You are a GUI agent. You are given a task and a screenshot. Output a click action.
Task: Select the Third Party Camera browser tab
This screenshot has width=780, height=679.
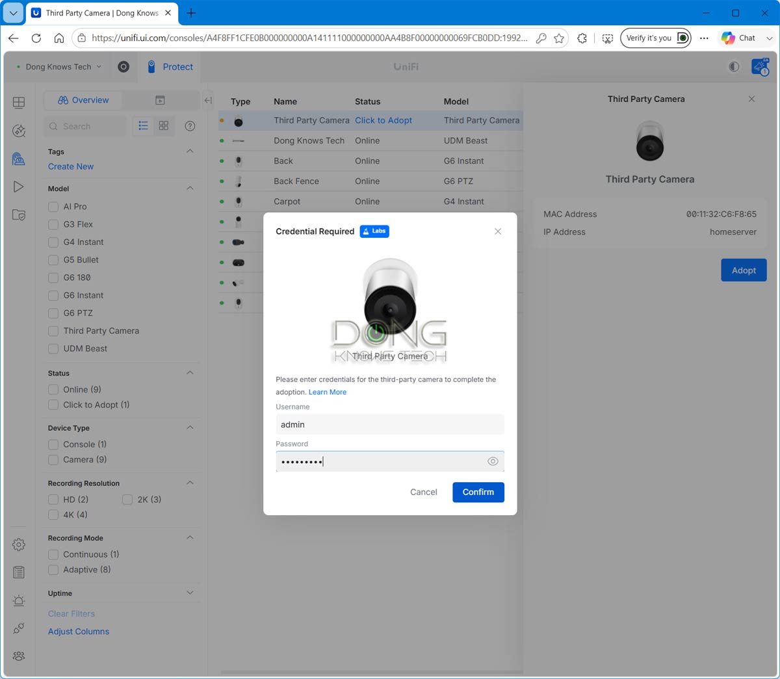tap(101, 13)
